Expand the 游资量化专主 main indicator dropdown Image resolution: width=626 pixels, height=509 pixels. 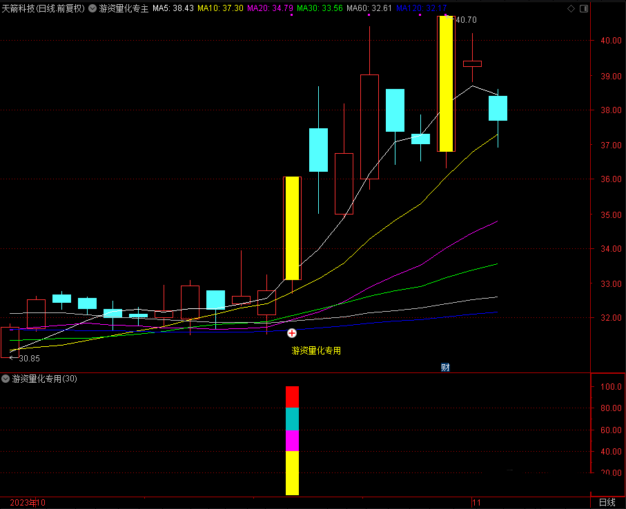tap(92, 9)
